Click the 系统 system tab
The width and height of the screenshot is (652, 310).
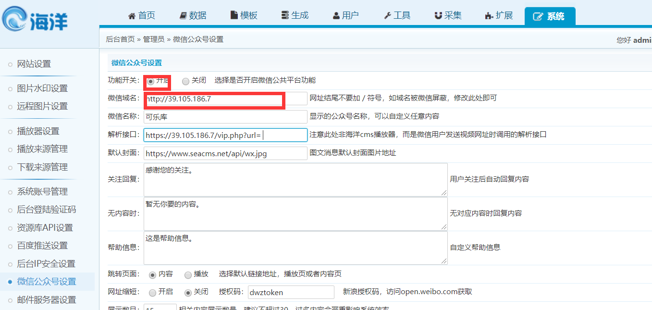click(x=550, y=16)
